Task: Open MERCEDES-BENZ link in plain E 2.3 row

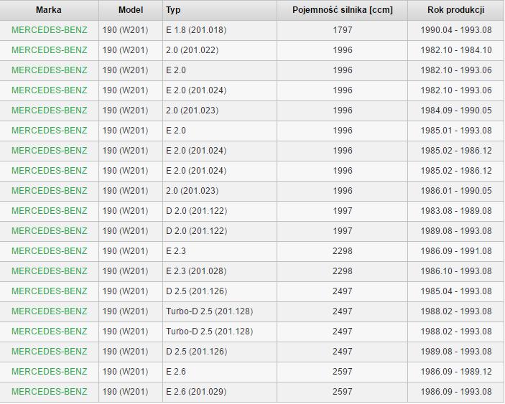Action: click(x=49, y=251)
